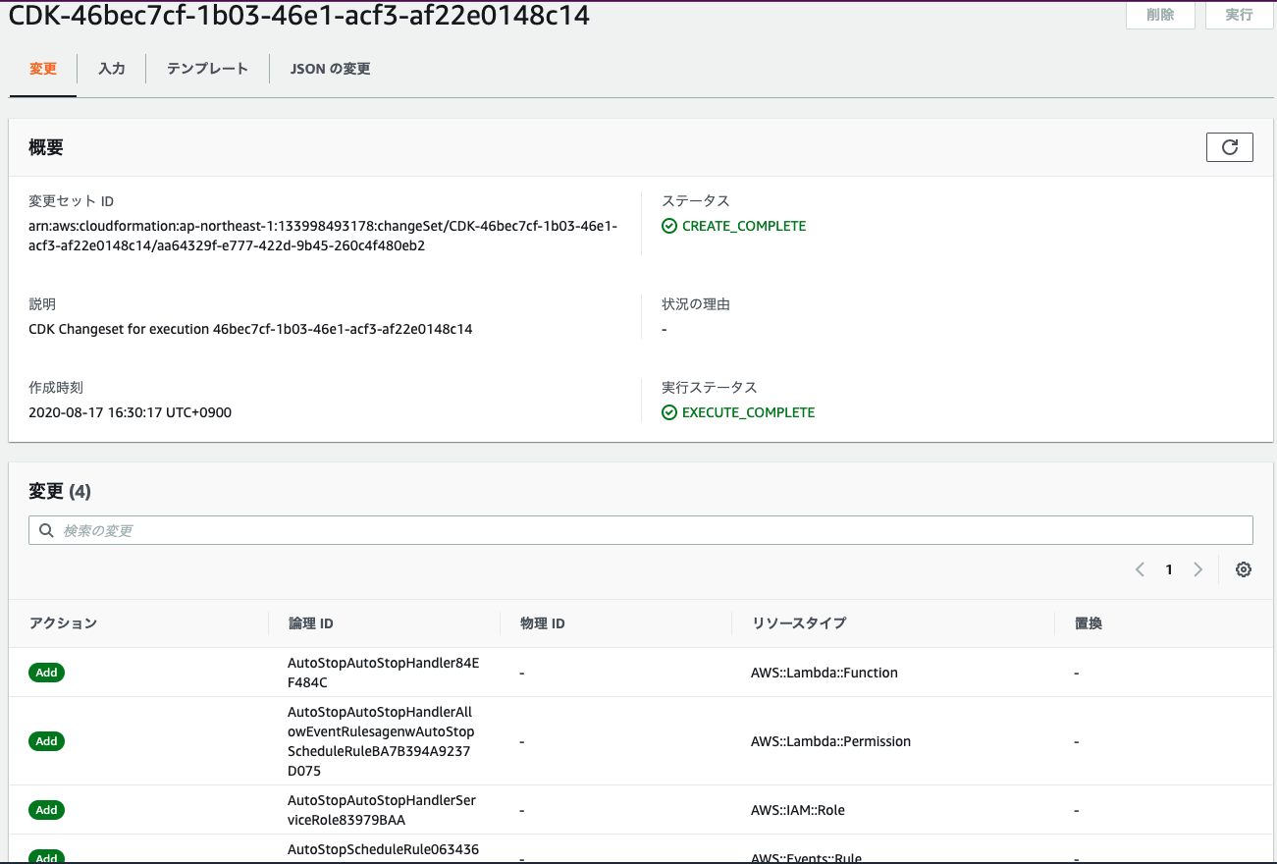Click the check icon next to EXECUTE_COMPLETE

[x=669, y=412]
